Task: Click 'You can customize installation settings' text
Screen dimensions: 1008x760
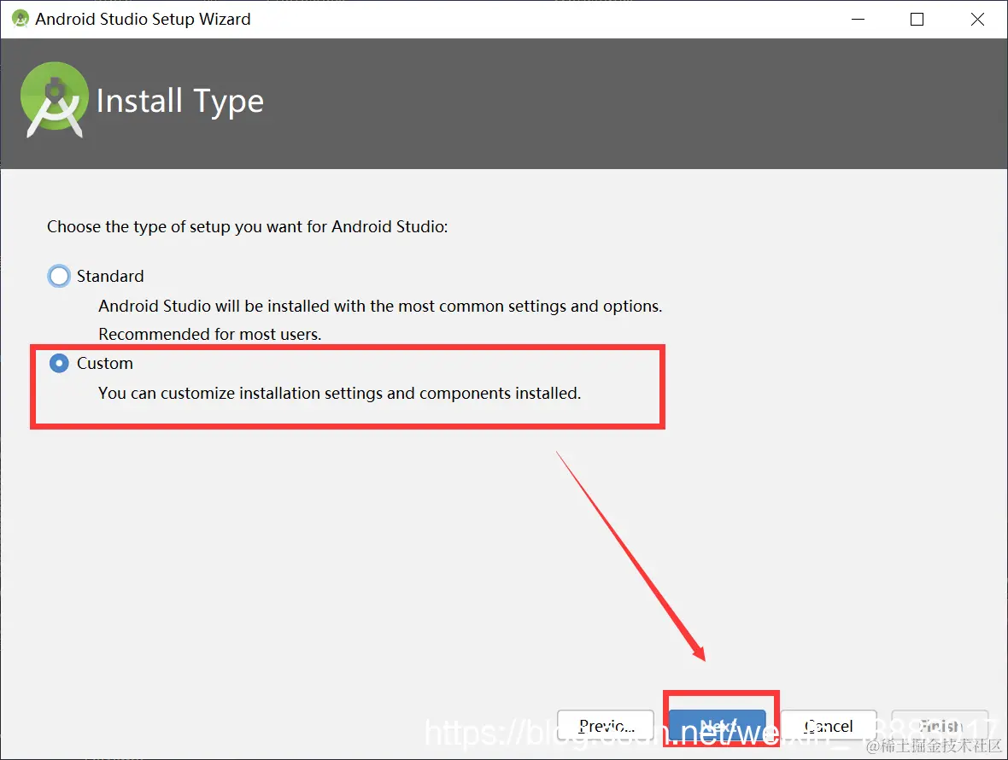Action: click(339, 393)
